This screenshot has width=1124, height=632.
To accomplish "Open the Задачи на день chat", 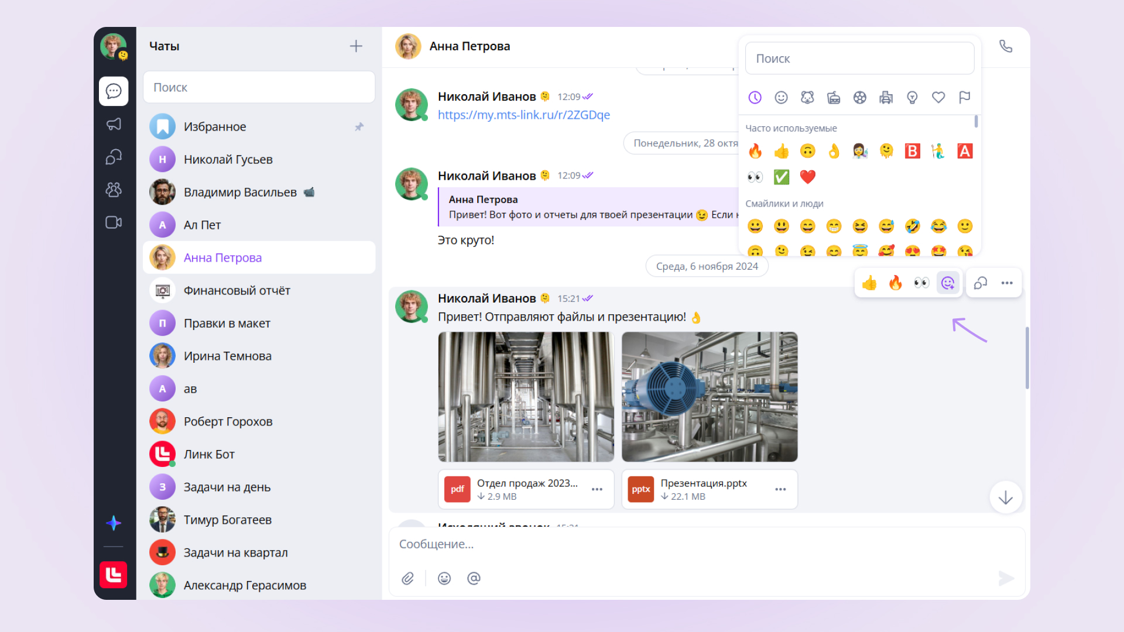I will click(259, 487).
